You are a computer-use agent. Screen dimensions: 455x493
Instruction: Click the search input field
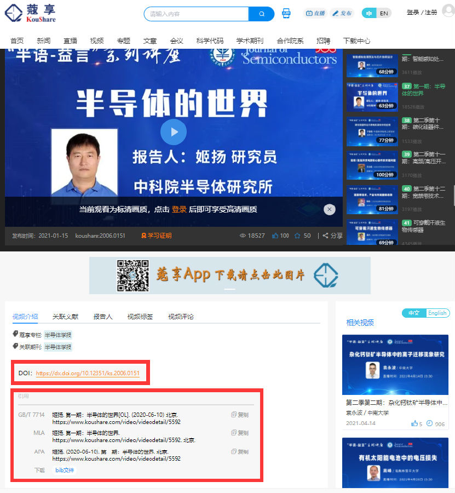pos(197,14)
